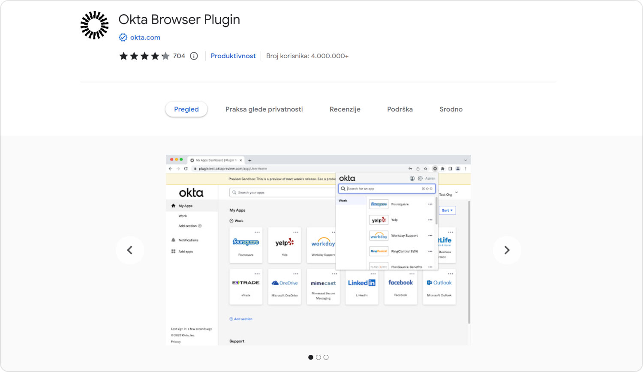Click the reload icon in previewed browser
This screenshot has height=372, width=643.
pyautogui.click(x=186, y=168)
